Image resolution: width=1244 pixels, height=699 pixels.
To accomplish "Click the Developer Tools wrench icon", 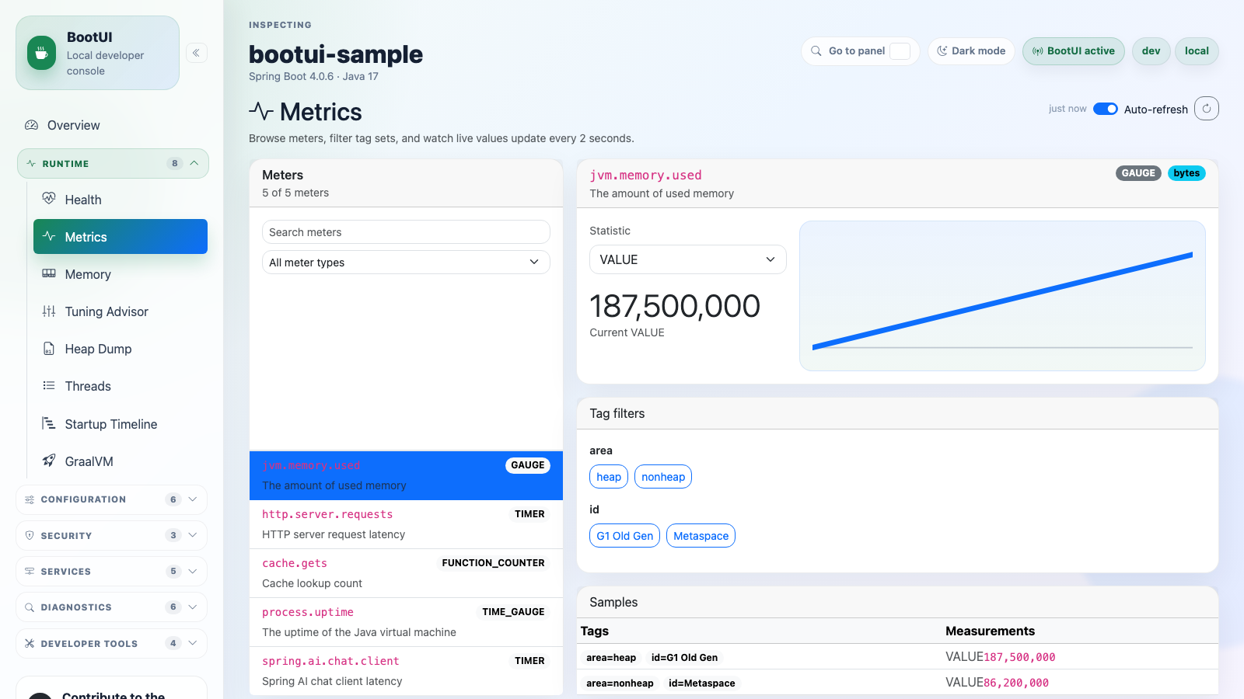I will click(30, 643).
